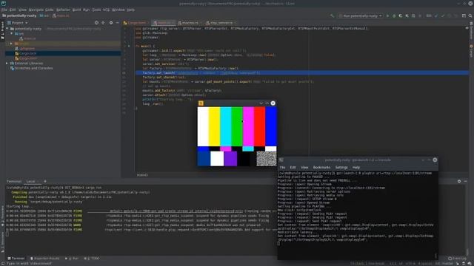Collapse the src folder
The height and width of the screenshot is (266, 474).
(12, 33)
